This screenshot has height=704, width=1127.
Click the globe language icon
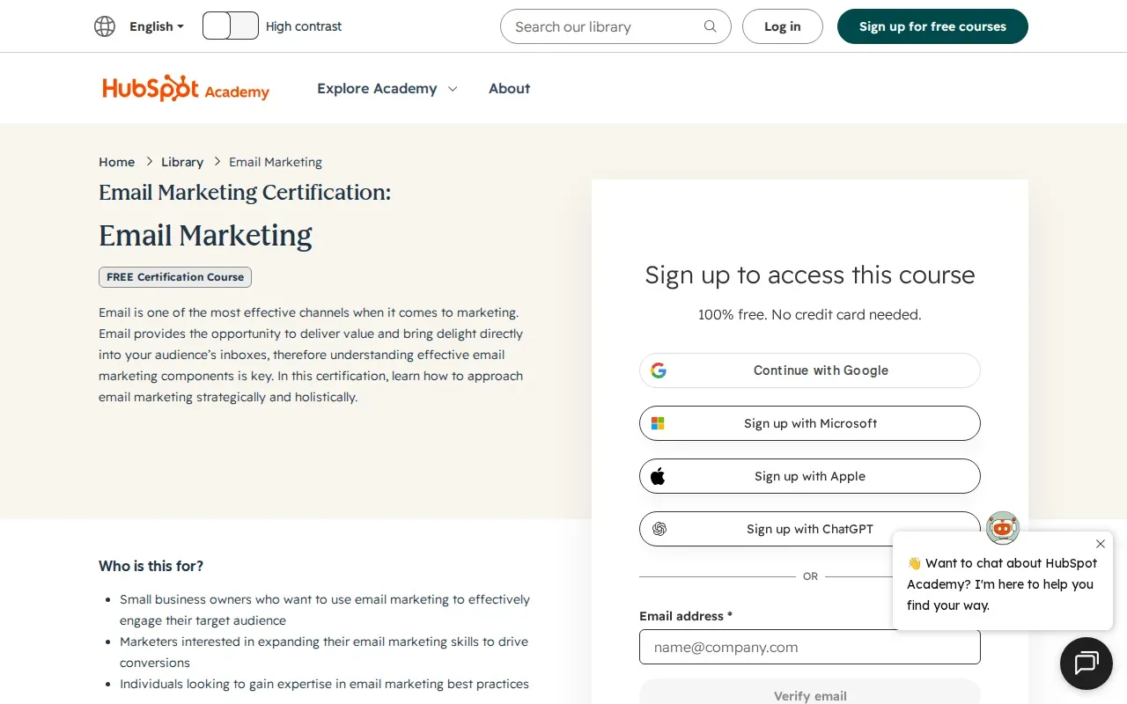[x=105, y=26]
